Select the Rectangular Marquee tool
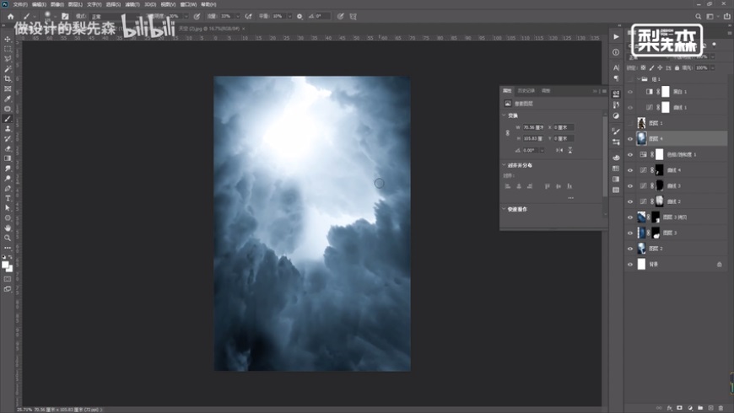This screenshot has height=413, width=734. coord(8,49)
